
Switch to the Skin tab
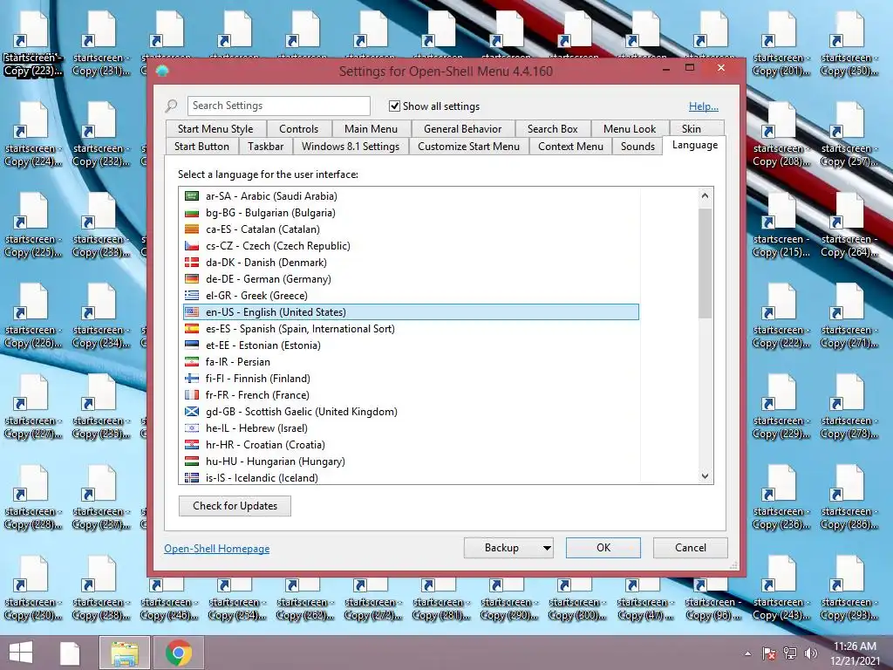(x=692, y=129)
